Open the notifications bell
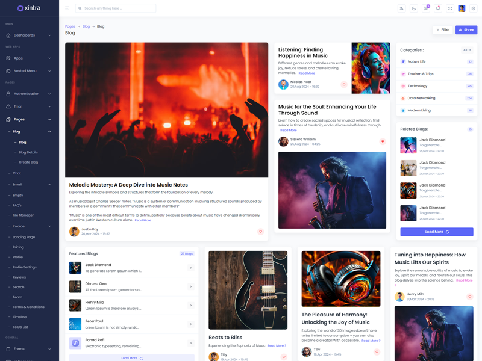This screenshot has width=482, height=361. tap(438, 8)
